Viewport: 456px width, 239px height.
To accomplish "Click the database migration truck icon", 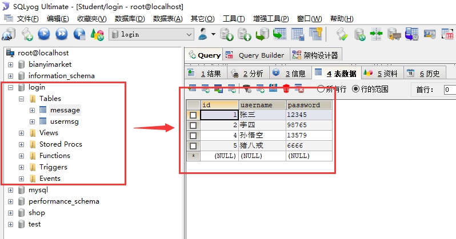I will click(394, 34).
